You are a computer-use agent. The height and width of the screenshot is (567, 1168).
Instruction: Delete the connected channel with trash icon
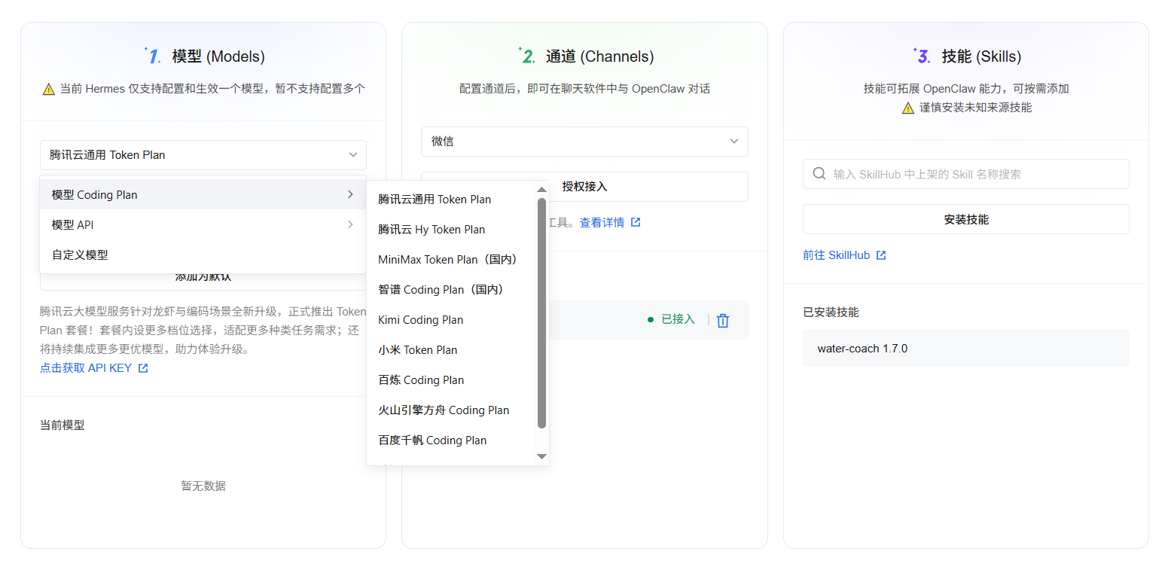pyautogui.click(x=723, y=320)
